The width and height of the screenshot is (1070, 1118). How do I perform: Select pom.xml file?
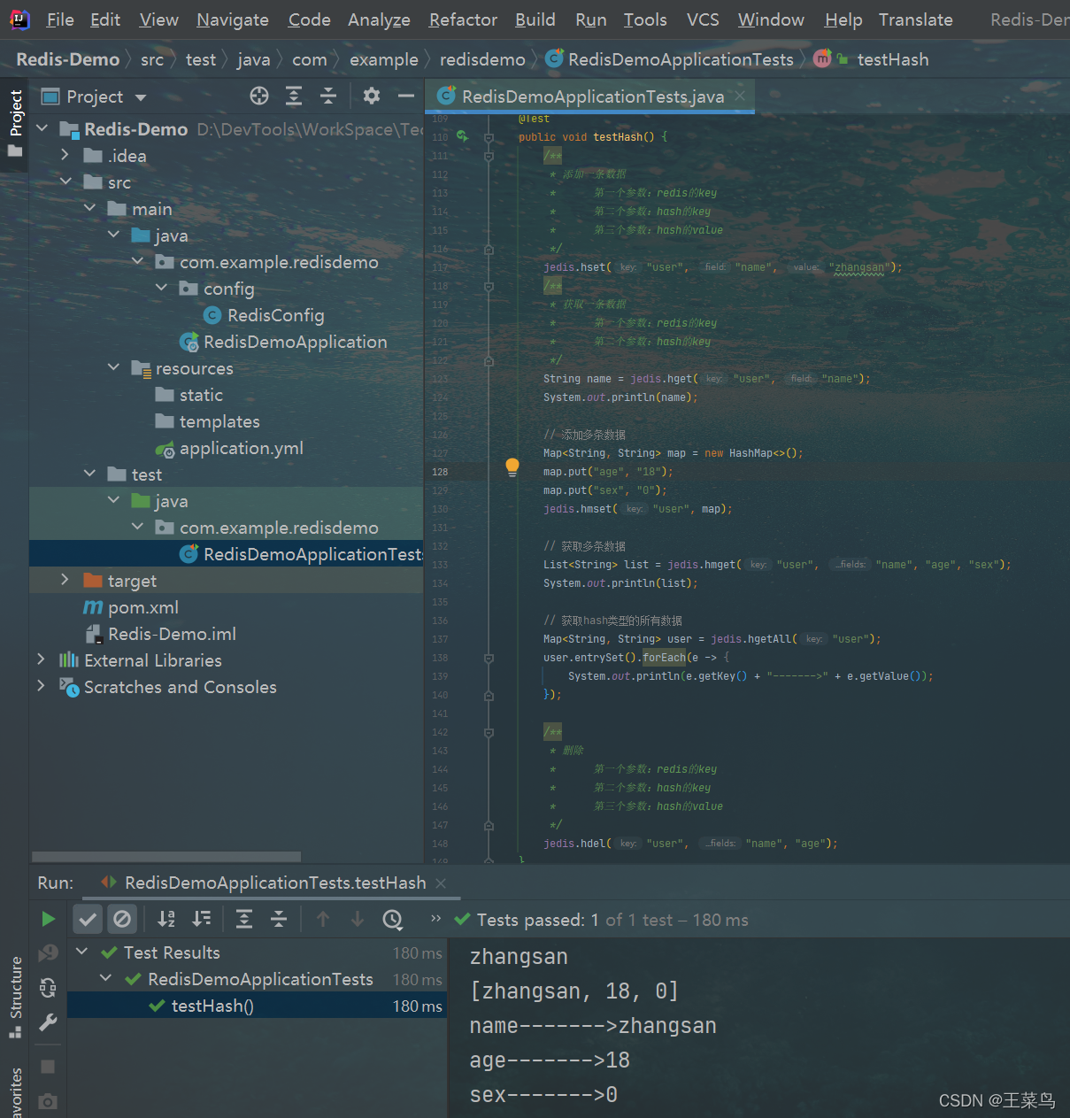(142, 607)
